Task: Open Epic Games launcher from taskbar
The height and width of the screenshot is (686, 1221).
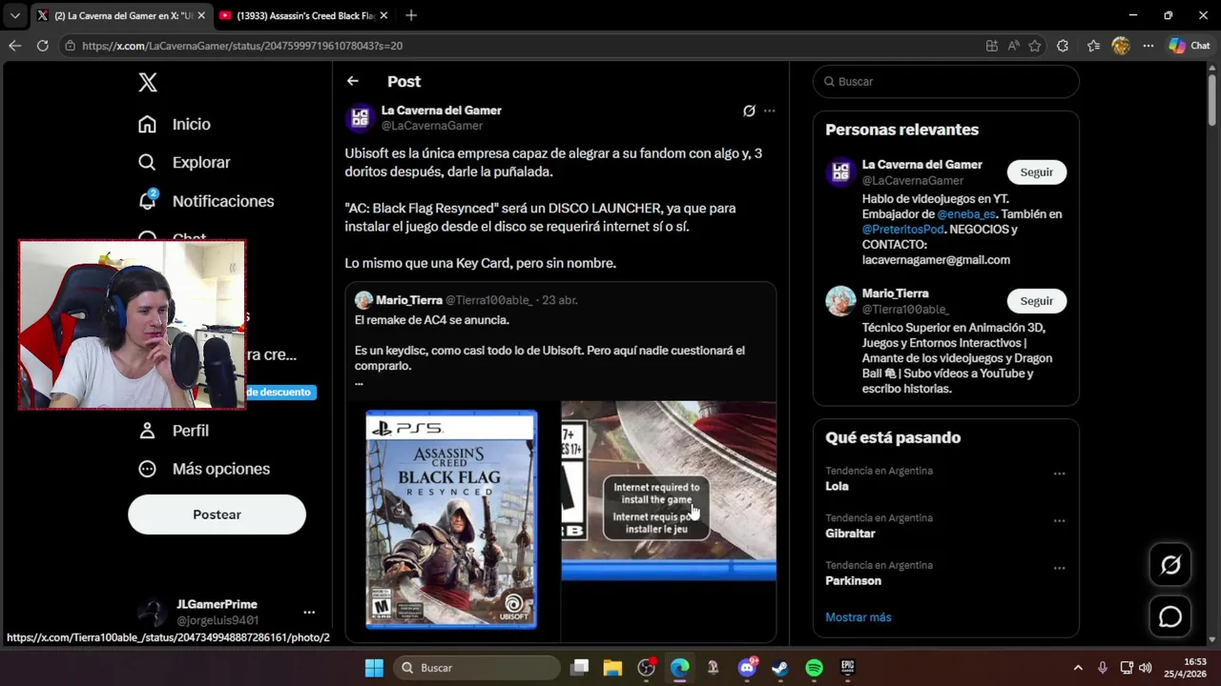Action: point(847,668)
